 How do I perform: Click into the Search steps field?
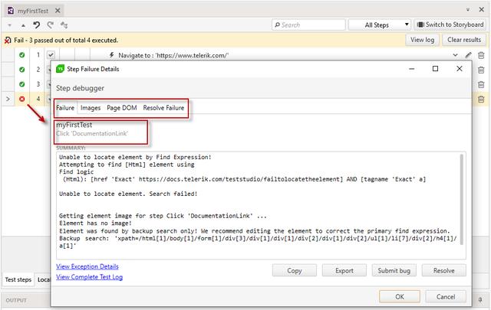tap(308, 24)
